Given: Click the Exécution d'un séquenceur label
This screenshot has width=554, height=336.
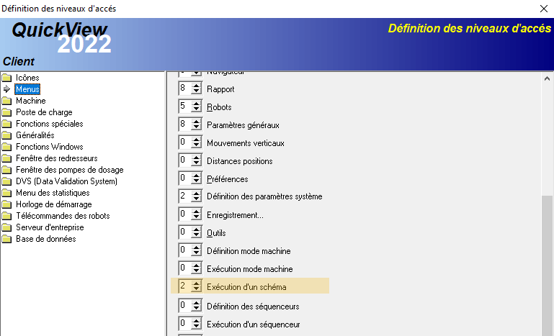Looking at the screenshot, I should tap(254, 324).
